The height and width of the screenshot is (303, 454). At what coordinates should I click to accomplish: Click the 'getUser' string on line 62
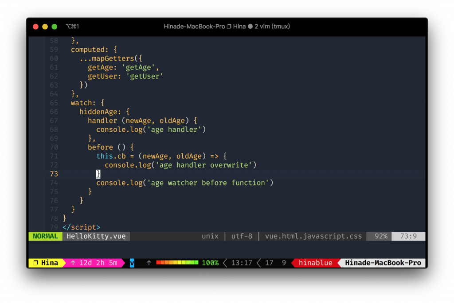coord(145,77)
